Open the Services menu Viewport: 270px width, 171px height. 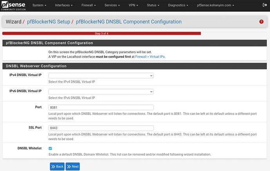[112, 5]
